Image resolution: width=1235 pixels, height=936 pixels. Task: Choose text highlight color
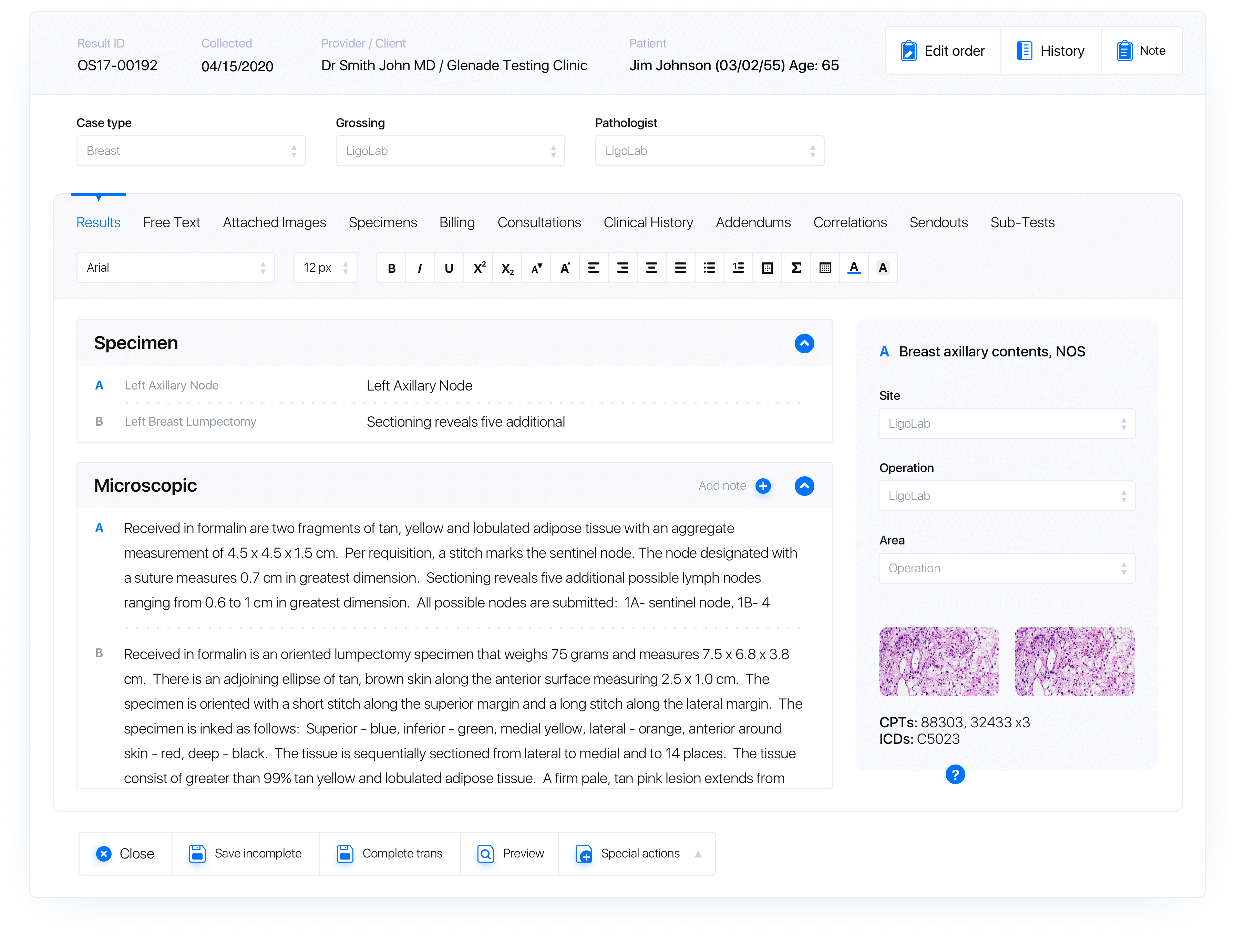click(x=883, y=268)
